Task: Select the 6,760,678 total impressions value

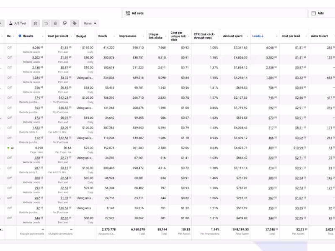Action: pyautogui.click(x=138, y=229)
